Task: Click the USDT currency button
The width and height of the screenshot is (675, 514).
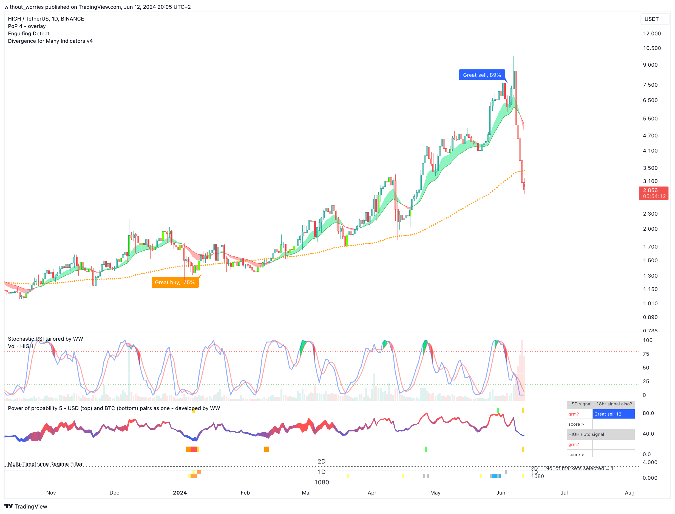Action: click(654, 19)
